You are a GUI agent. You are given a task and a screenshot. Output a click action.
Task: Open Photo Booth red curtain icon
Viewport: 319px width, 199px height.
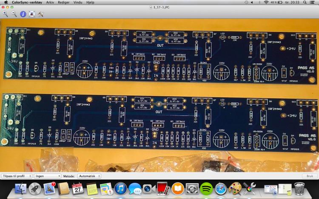point(163,189)
